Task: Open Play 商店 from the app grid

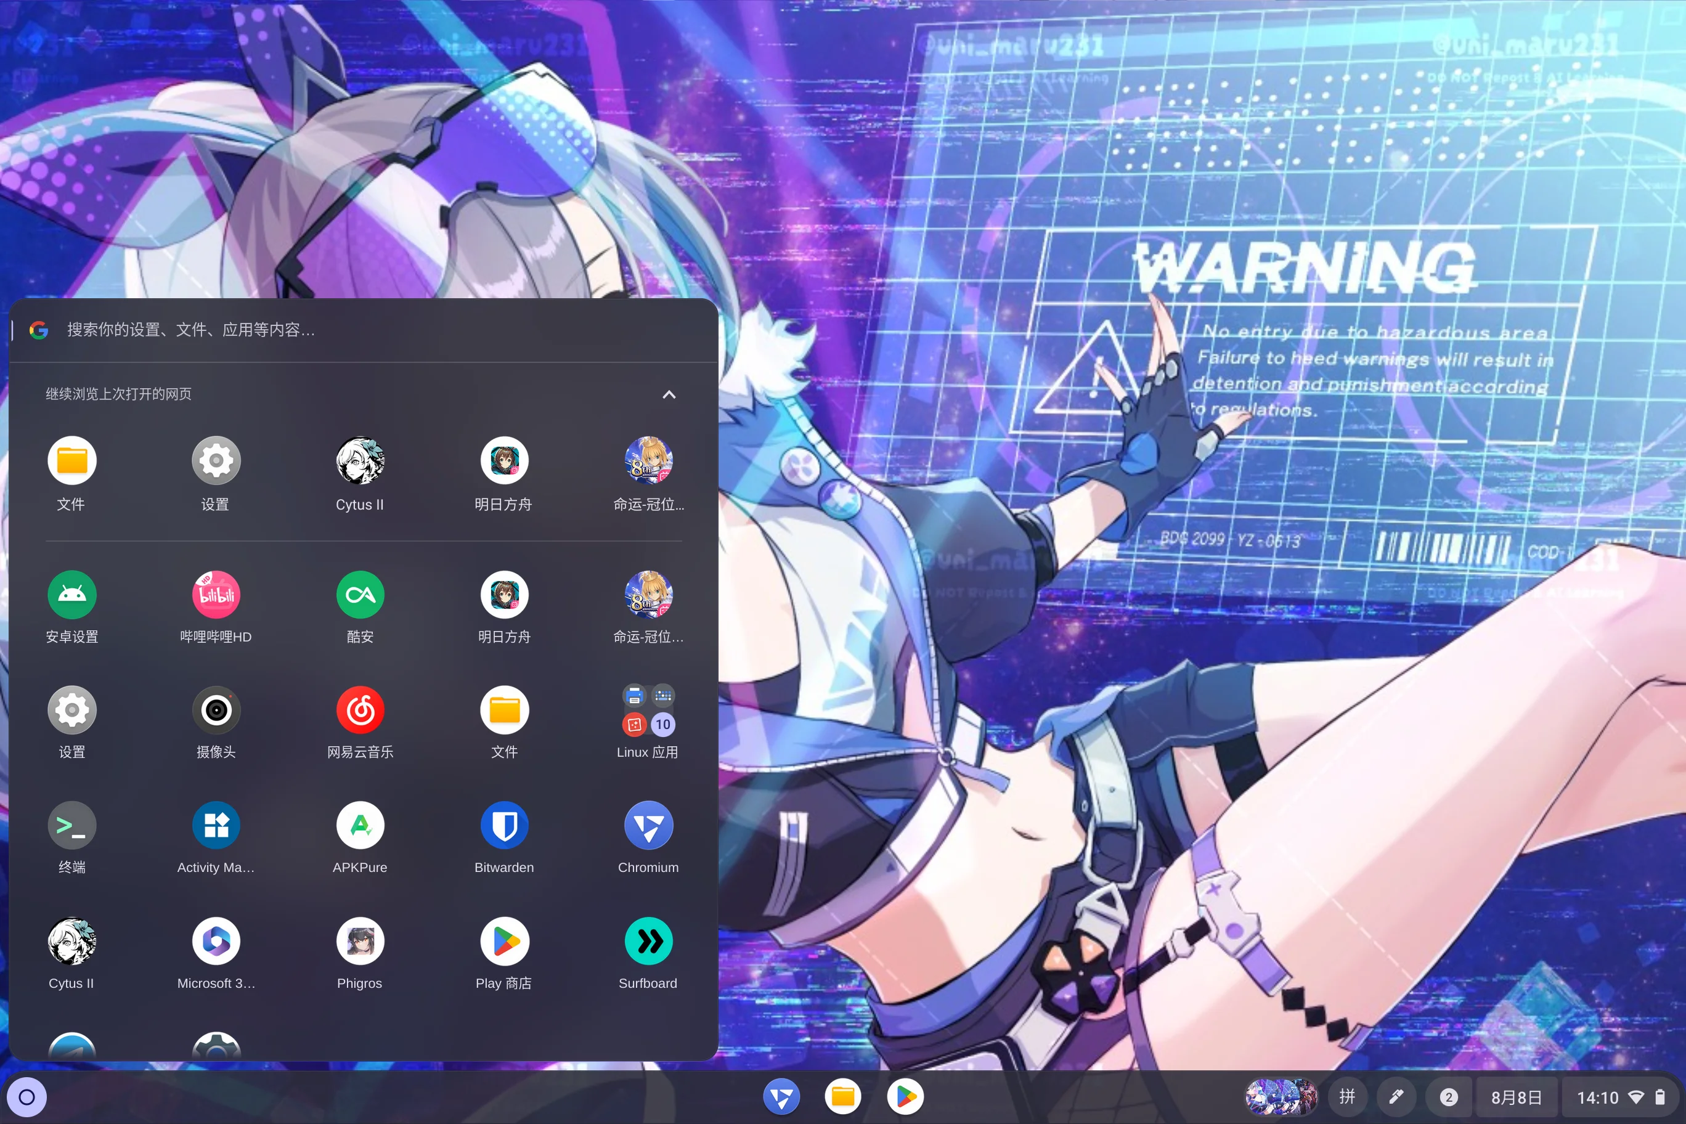Action: tap(504, 941)
